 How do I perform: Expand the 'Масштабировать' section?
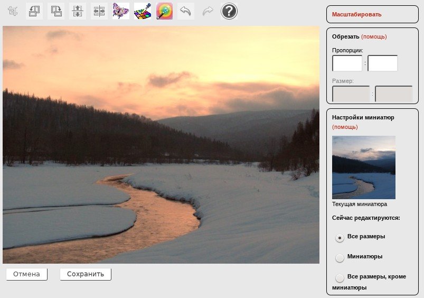(x=356, y=14)
